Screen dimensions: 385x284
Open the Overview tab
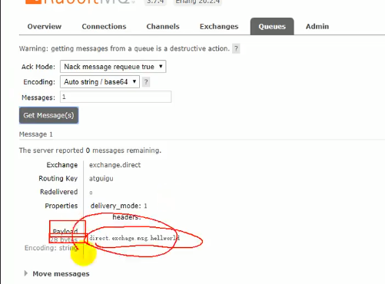(x=45, y=26)
